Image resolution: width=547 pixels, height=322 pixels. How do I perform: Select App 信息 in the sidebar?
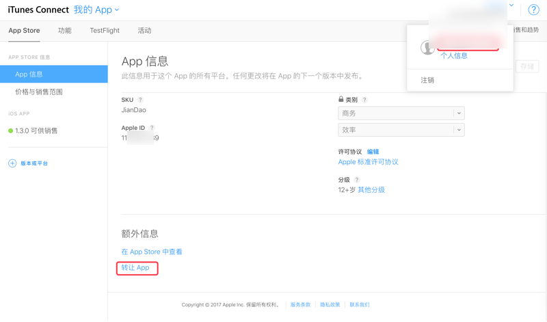pyautogui.click(x=54, y=74)
